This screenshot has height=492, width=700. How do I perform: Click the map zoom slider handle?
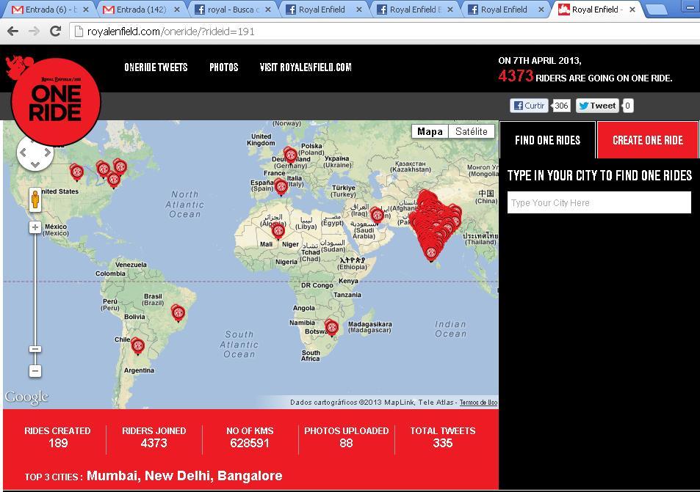pos(35,349)
